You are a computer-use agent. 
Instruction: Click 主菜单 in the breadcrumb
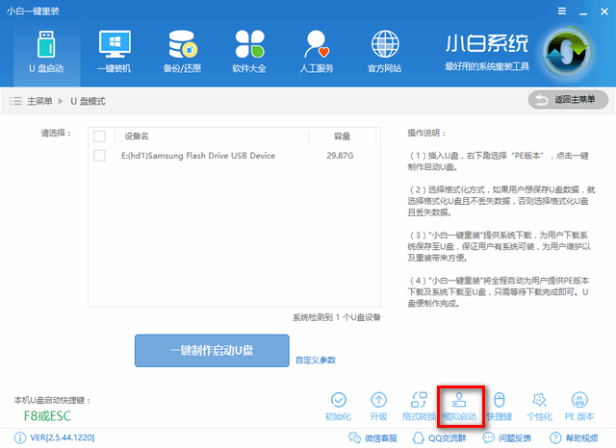coord(38,101)
